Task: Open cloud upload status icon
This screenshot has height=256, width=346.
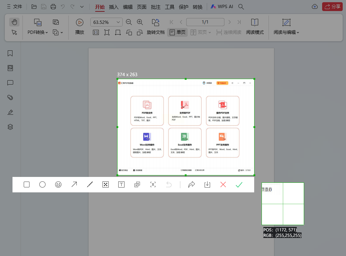Action: [x=315, y=7]
